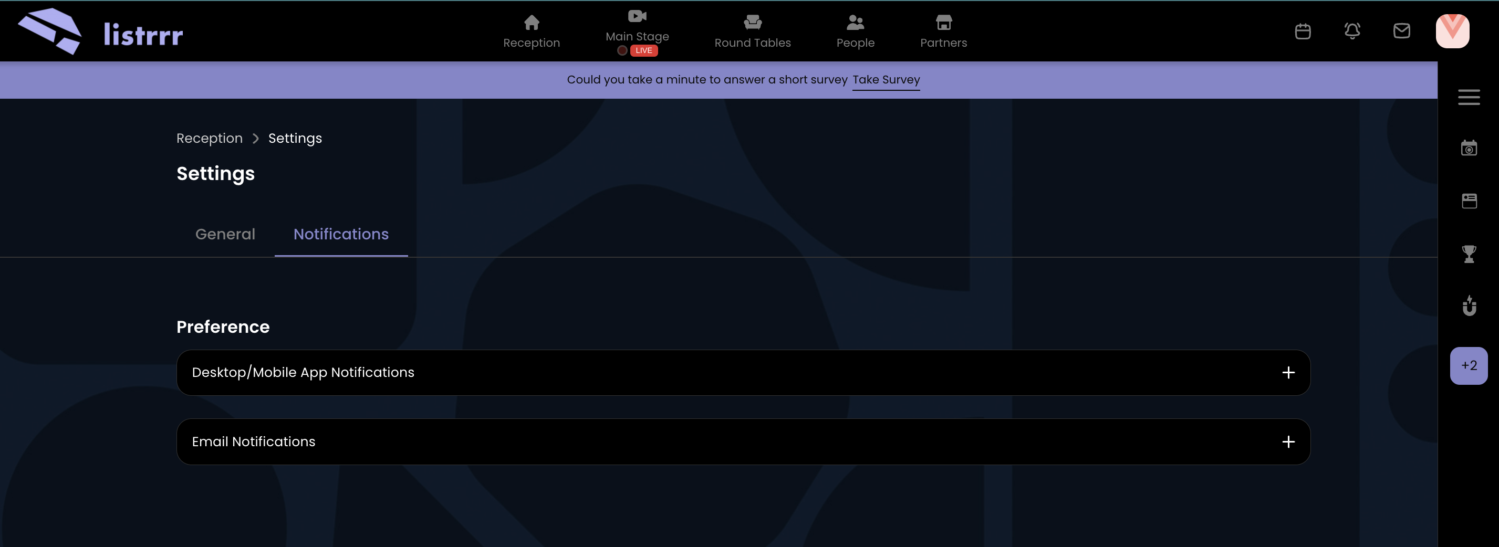Open the Reception home icon

pos(532,23)
